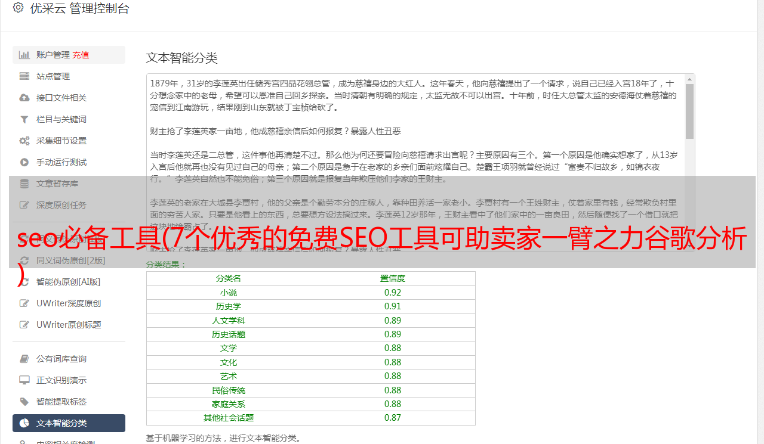Screen dimensions: 764x444
Task: Click the 优采云 管理控制台 header title
Action: coord(79,8)
